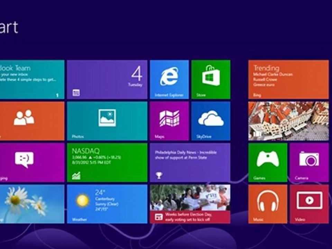Open the News tile about Election Day

[190, 204]
